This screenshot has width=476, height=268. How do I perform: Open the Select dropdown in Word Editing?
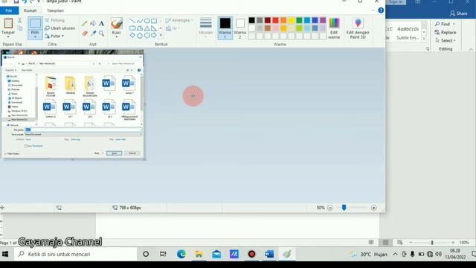tap(445, 40)
